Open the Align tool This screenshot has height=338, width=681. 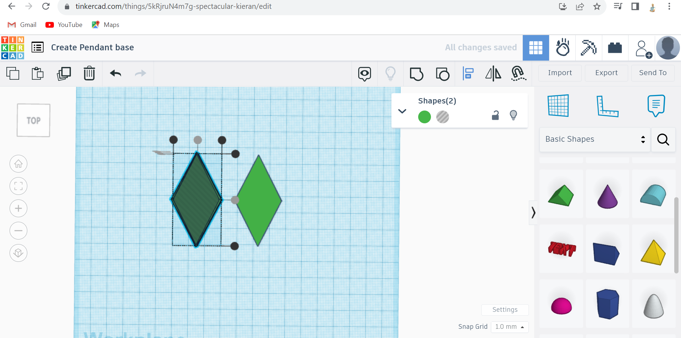[468, 74]
